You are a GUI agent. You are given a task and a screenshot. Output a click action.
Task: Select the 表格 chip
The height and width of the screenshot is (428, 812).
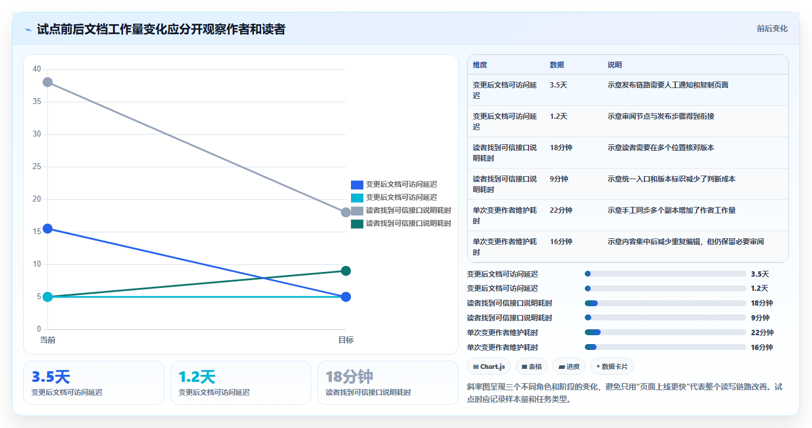coord(531,367)
